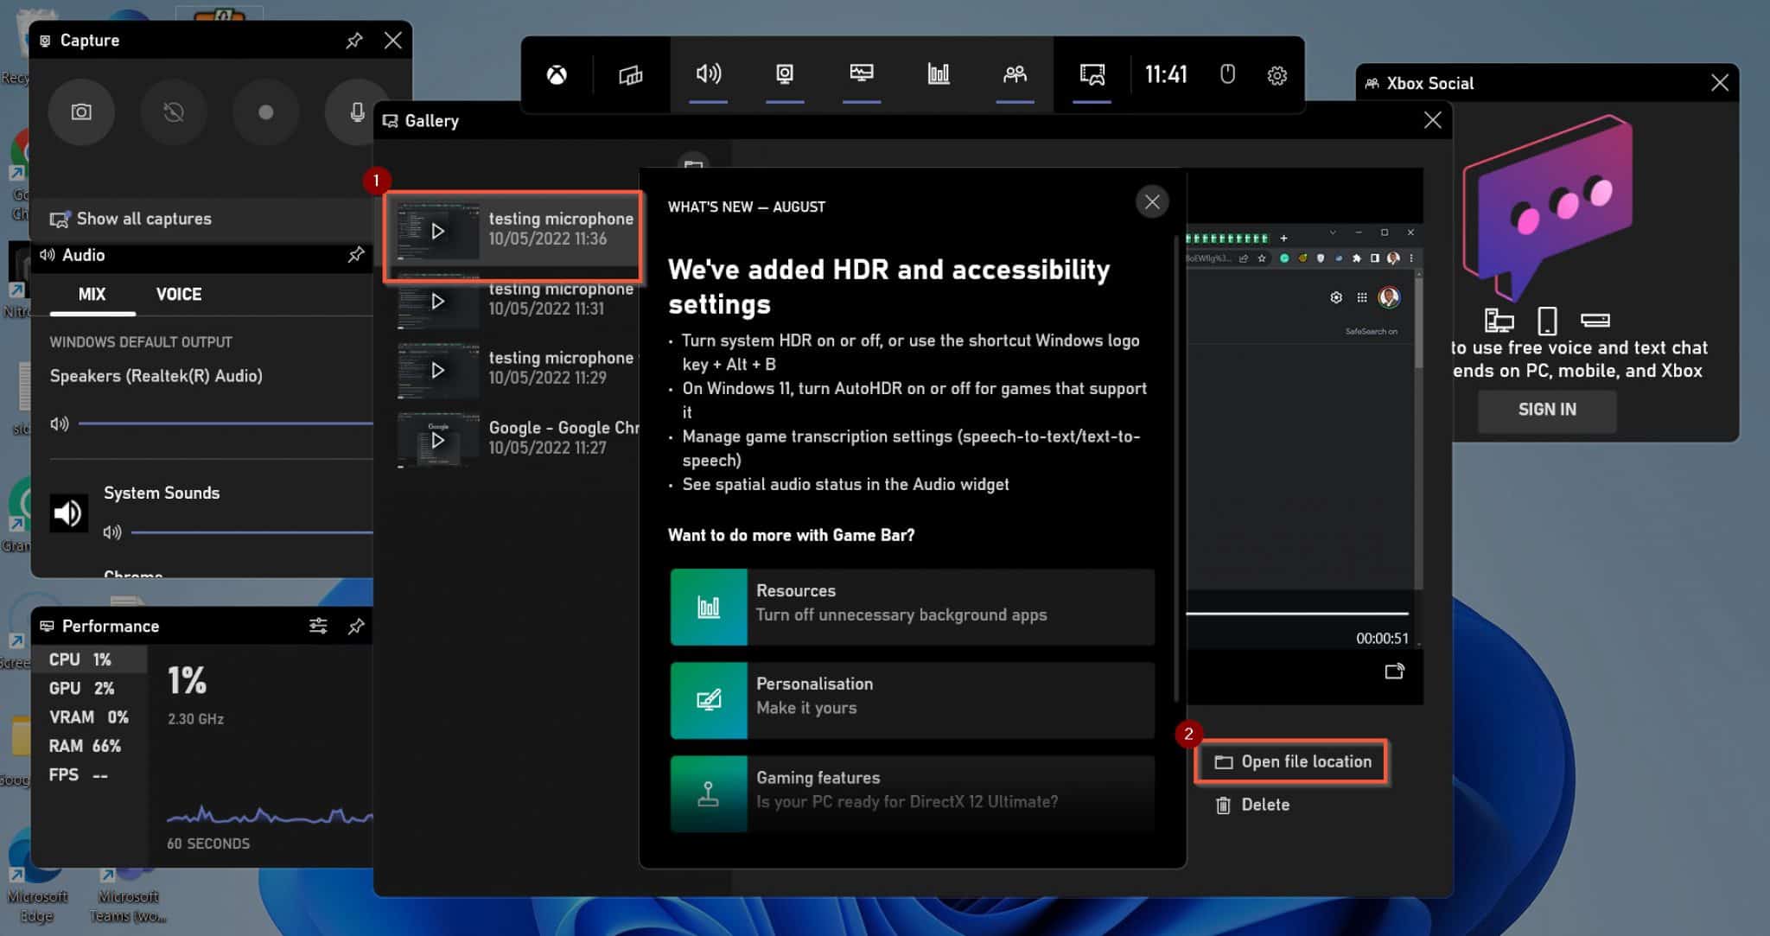The height and width of the screenshot is (936, 1770).
Task: Click Open file location
Action: [x=1291, y=761]
